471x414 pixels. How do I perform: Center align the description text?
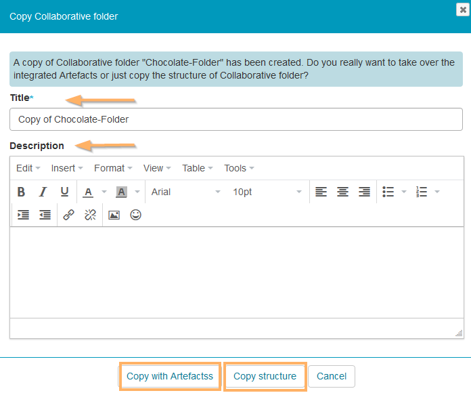(343, 192)
